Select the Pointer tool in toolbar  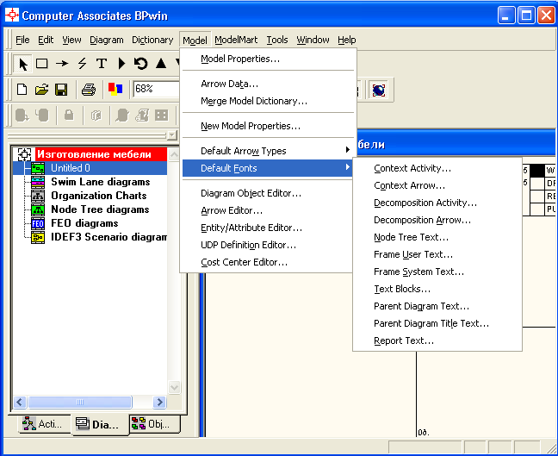pos(22,64)
